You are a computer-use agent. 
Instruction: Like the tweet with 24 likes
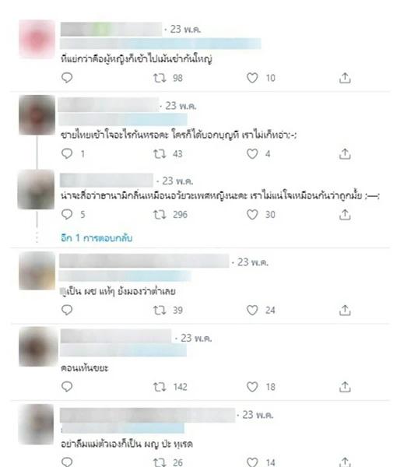click(252, 311)
